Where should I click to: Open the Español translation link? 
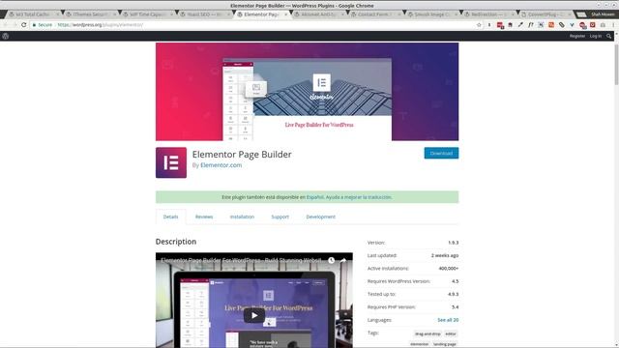pos(315,197)
